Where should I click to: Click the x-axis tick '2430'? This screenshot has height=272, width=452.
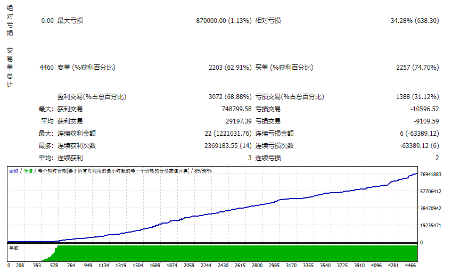point(223,266)
